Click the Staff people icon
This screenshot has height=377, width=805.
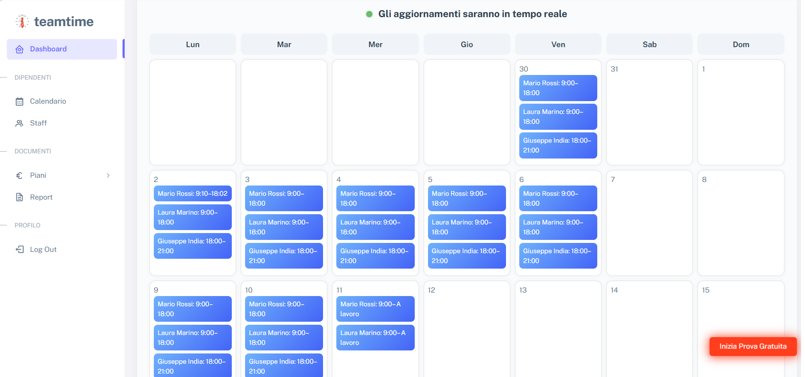[x=19, y=123]
